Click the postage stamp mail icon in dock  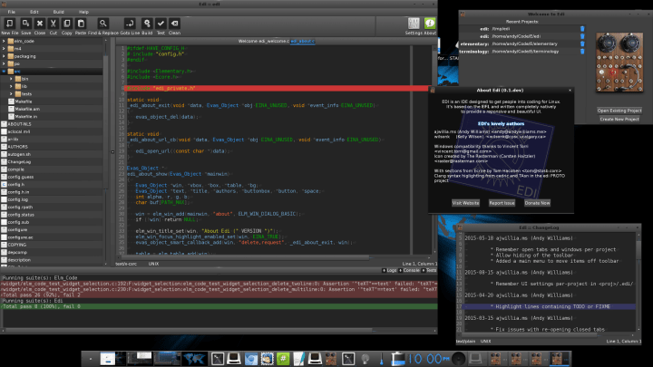pos(267,358)
